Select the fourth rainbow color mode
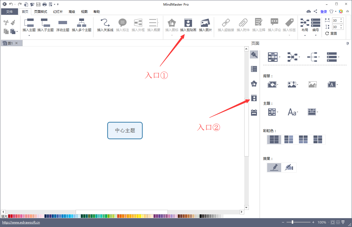This screenshot has width=352, height=227. point(318,140)
